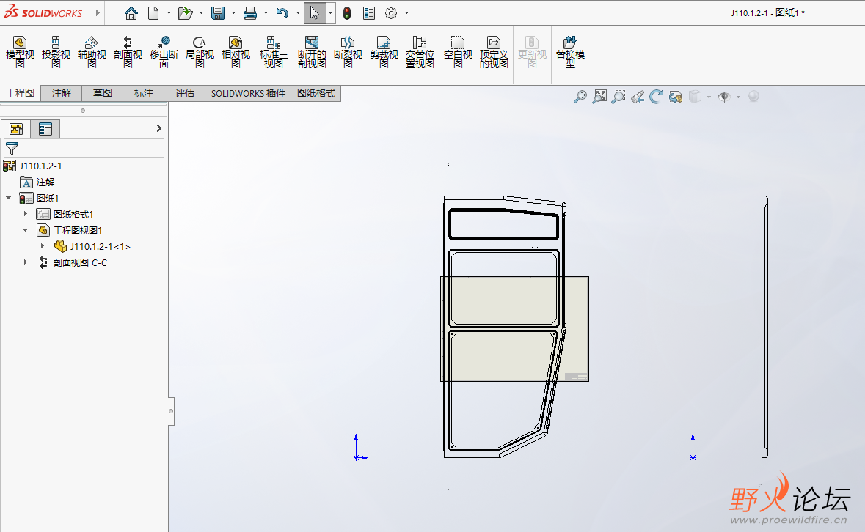The image size is (865, 532).
Task: Click the tree filter input field
Action: point(84,148)
